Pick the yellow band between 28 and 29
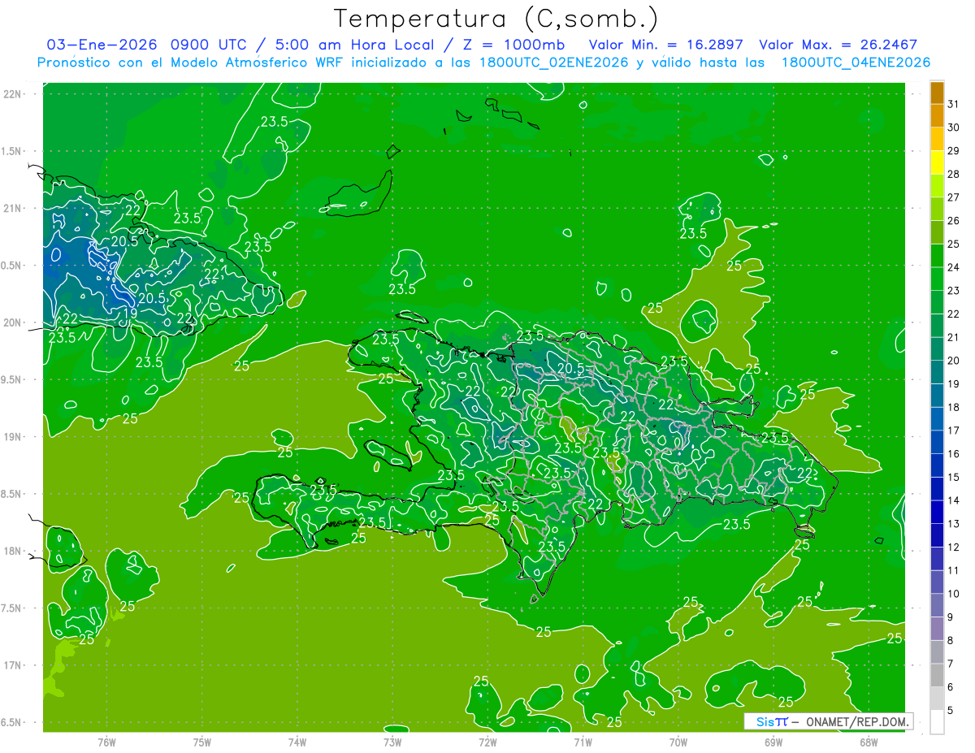 [937, 162]
